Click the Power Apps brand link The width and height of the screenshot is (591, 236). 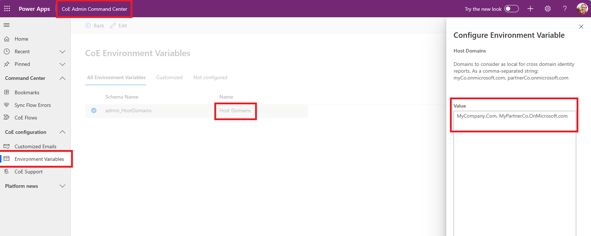[34, 9]
